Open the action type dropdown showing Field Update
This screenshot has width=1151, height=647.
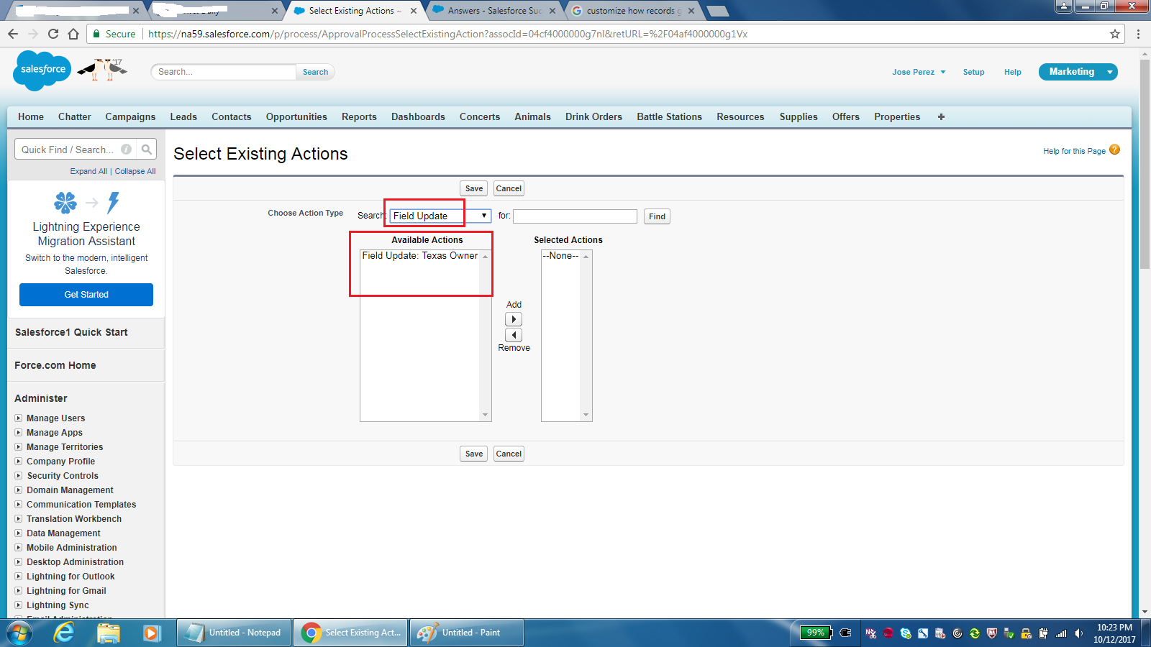(440, 216)
